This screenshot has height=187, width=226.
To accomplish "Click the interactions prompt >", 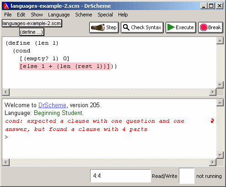I will [x=6, y=137].
